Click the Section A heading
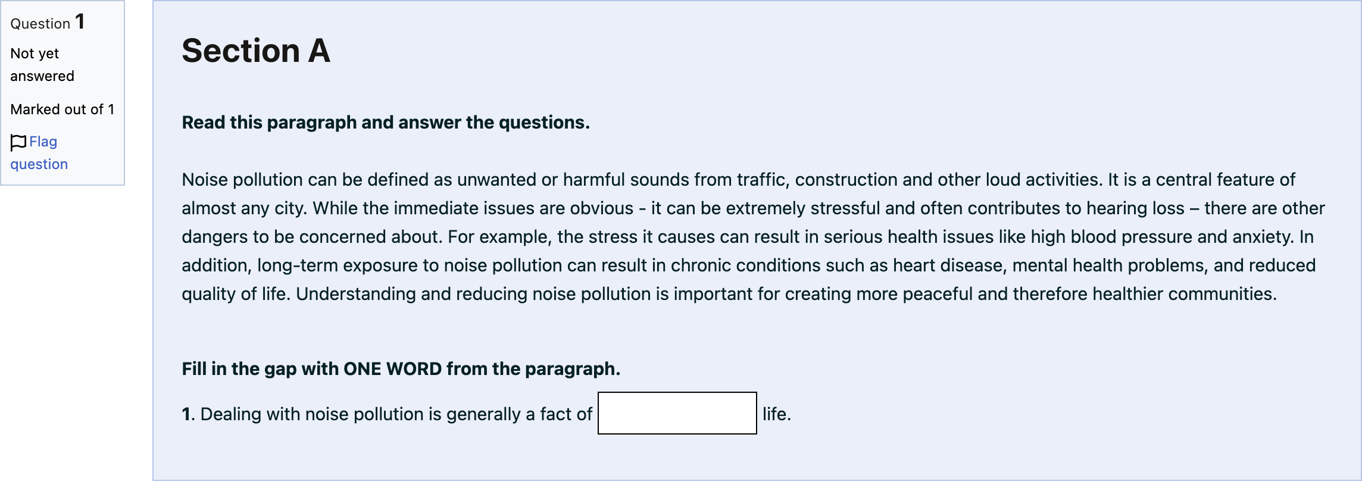1362x500 pixels. tap(256, 51)
